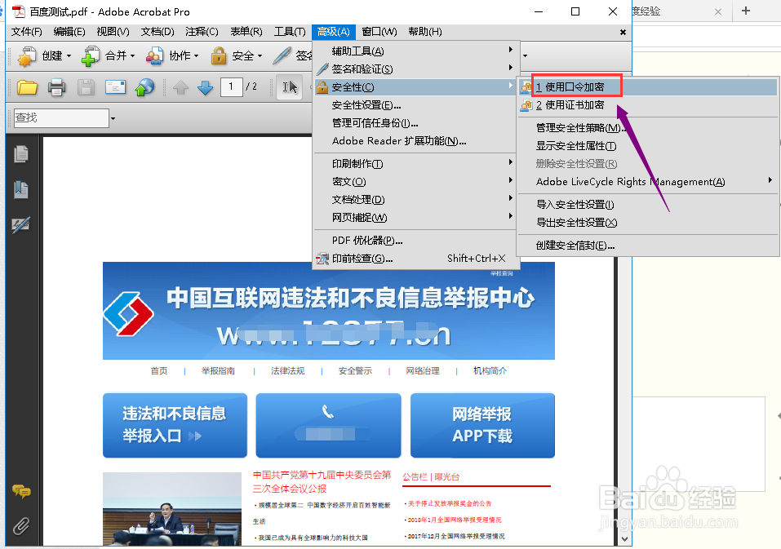Open the 查找 search dropdown arrow

pos(114,117)
